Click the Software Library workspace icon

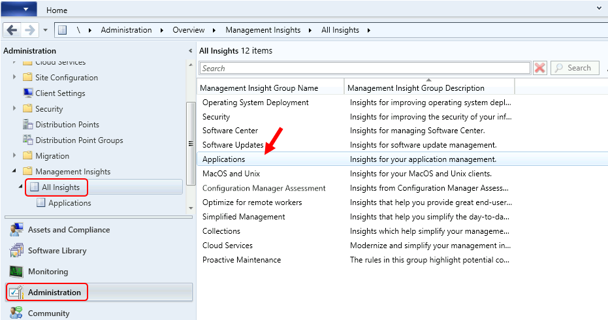[16, 251]
